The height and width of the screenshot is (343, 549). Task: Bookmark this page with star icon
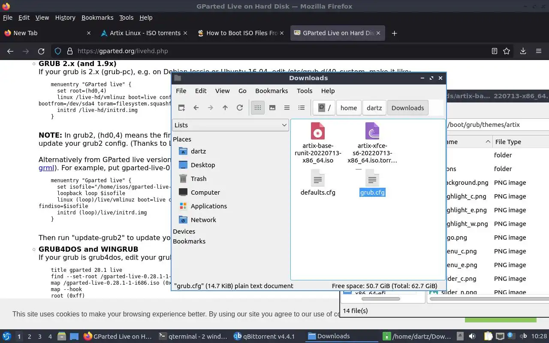tap(507, 51)
